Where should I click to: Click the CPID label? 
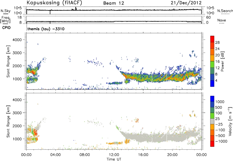tap(6, 28)
